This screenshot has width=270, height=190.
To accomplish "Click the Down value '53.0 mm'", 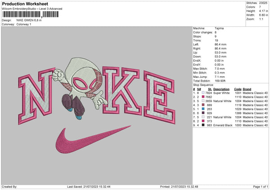I will click(220, 56).
